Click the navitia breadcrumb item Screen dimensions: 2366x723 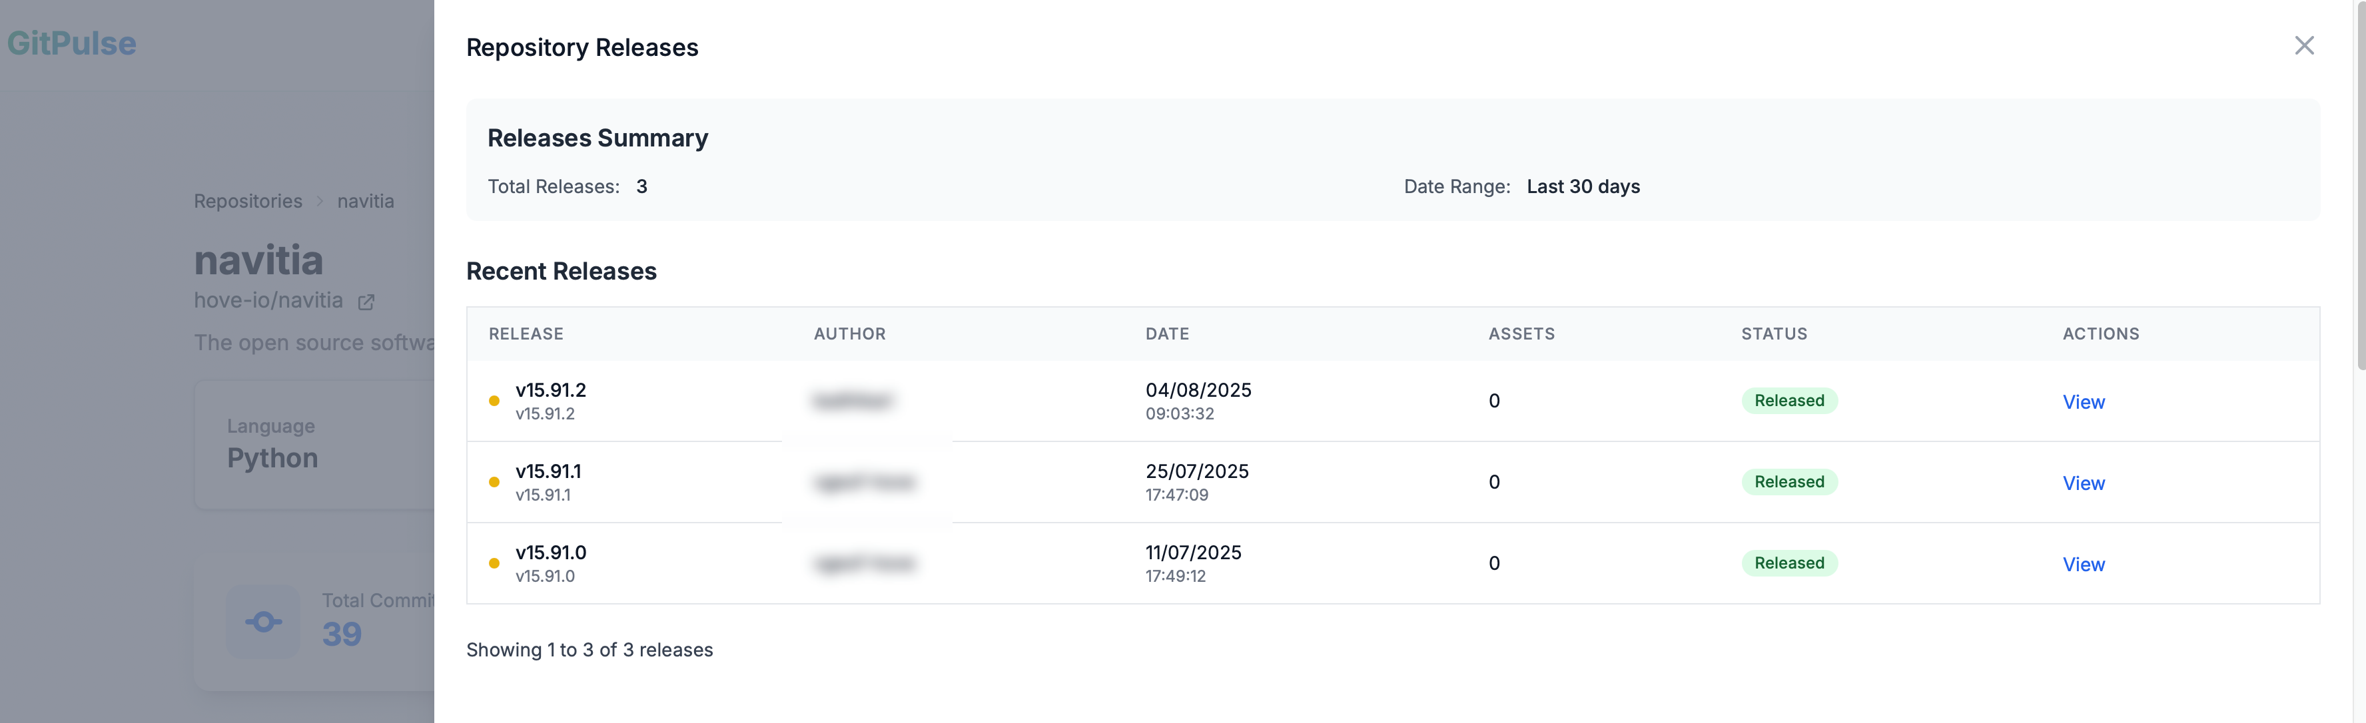[x=366, y=201]
